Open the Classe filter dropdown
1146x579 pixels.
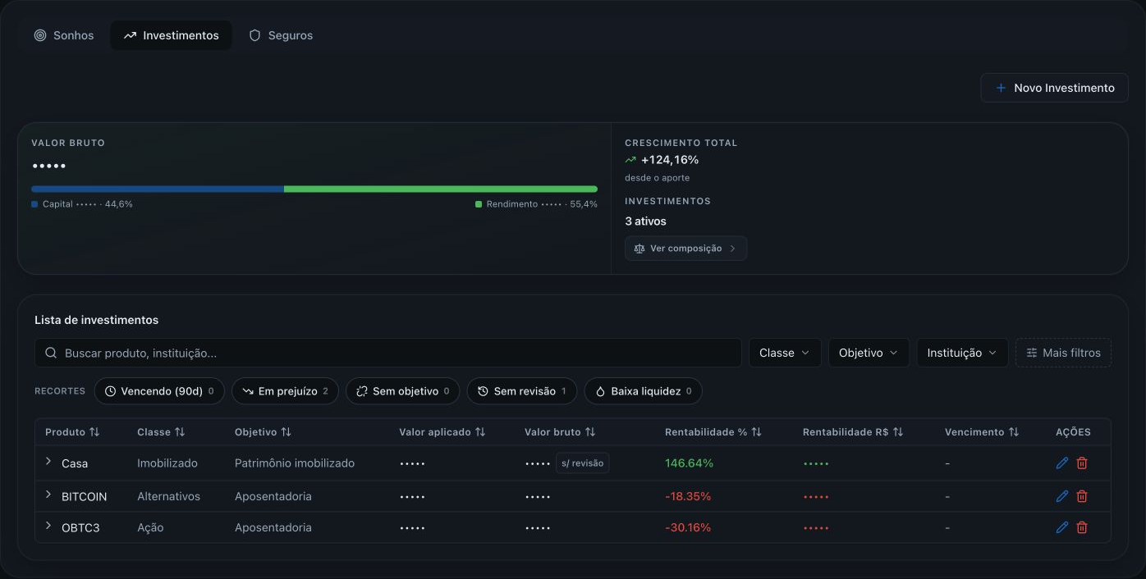785,353
